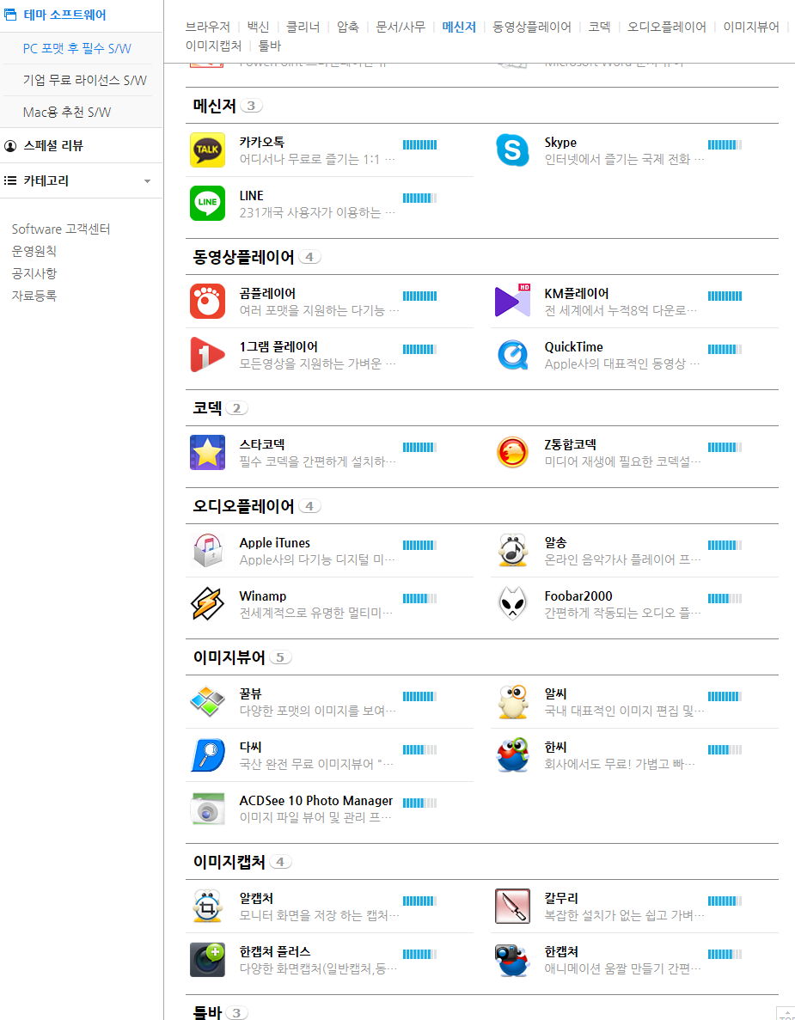Open Mac용 추천 S/W
The height and width of the screenshot is (1020, 795).
pyautogui.click(x=67, y=112)
